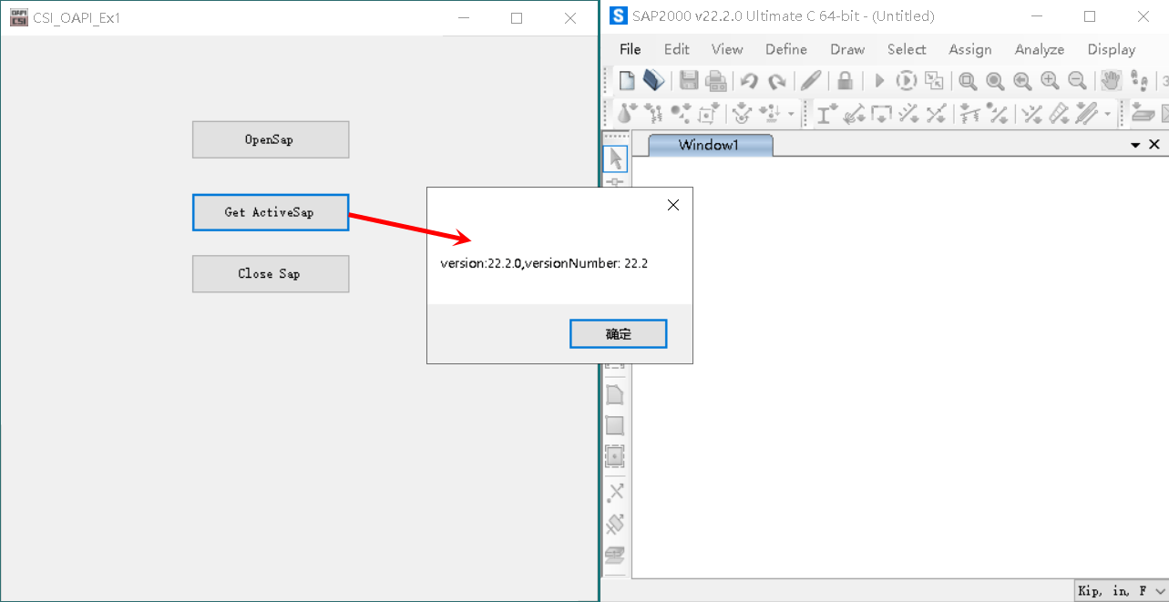Click the Lock Model padlock icon
Image resolution: width=1169 pixels, height=602 pixels.
845,81
